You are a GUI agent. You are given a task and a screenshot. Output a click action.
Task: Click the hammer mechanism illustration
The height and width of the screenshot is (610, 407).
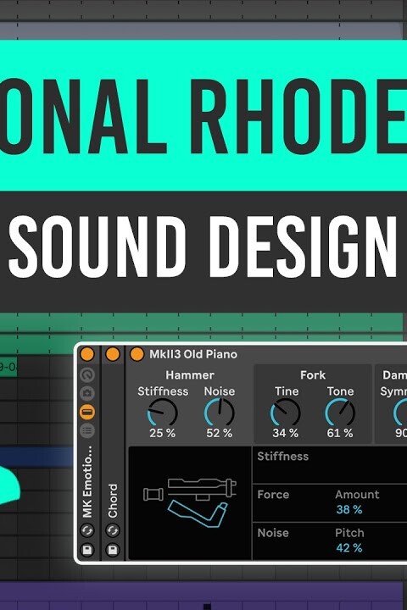tap(190, 502)
